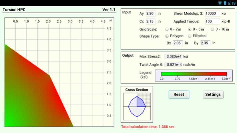237x133 pixels.
Task: Focus the Bx input field
Action: click(x=178, y=43)
